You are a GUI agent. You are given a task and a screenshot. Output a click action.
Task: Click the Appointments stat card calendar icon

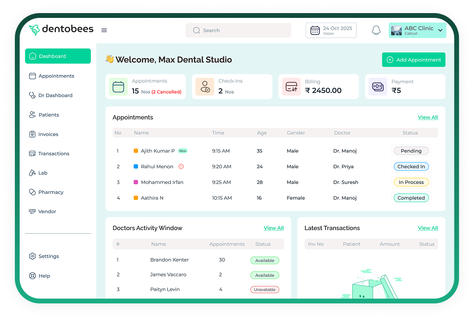[118, 87]
